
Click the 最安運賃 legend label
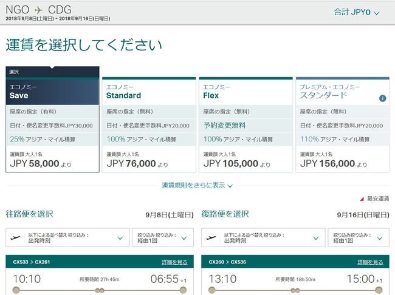[x=378, y=198]
